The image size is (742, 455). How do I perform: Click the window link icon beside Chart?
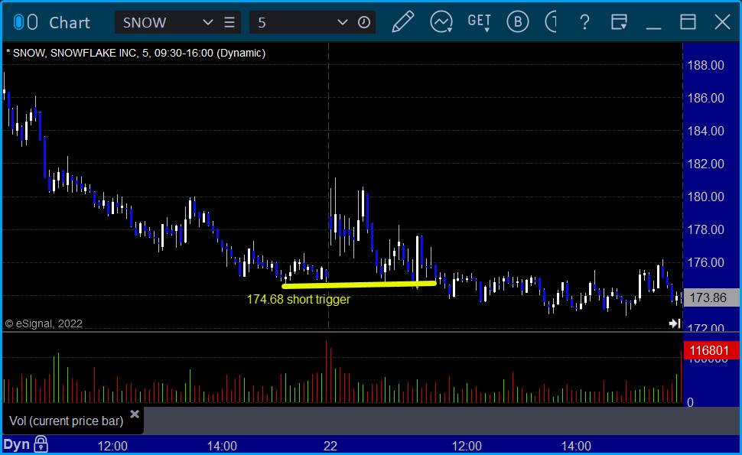click(25, 22)
